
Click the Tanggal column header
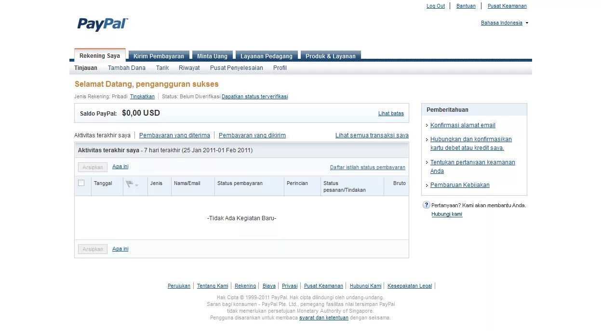click(x=103, y=183)
